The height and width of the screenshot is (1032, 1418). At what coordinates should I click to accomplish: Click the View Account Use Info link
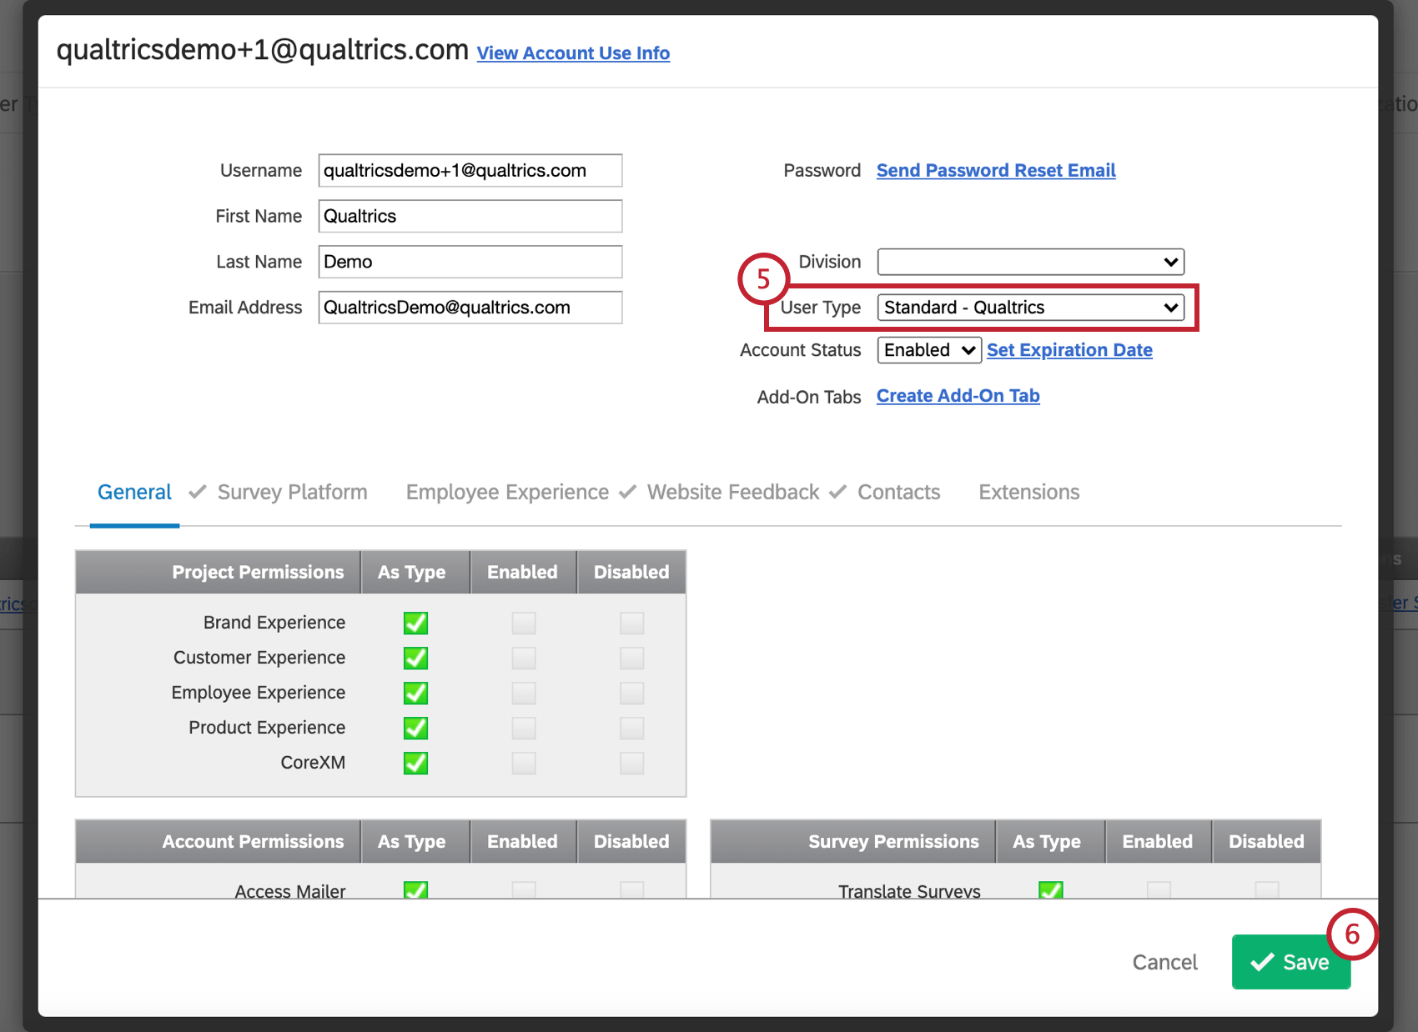coord(573,53)
